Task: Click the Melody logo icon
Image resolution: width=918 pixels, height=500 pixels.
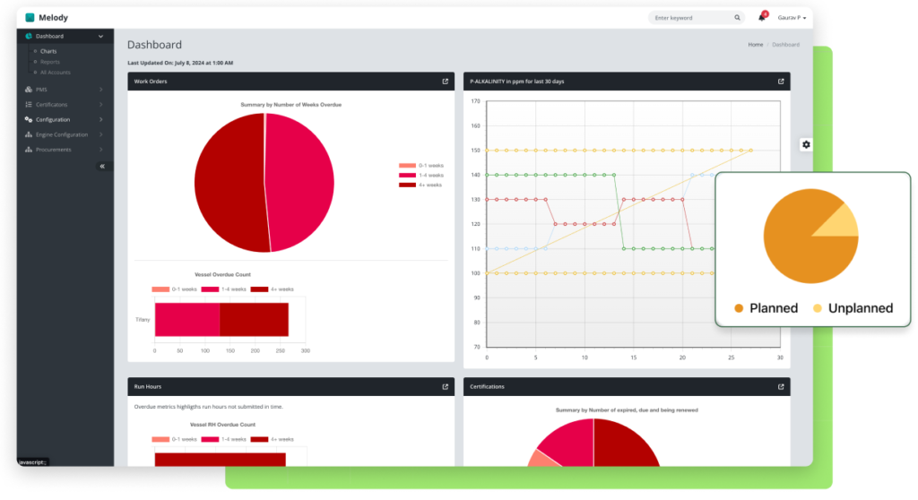Action: pos(30,18)
